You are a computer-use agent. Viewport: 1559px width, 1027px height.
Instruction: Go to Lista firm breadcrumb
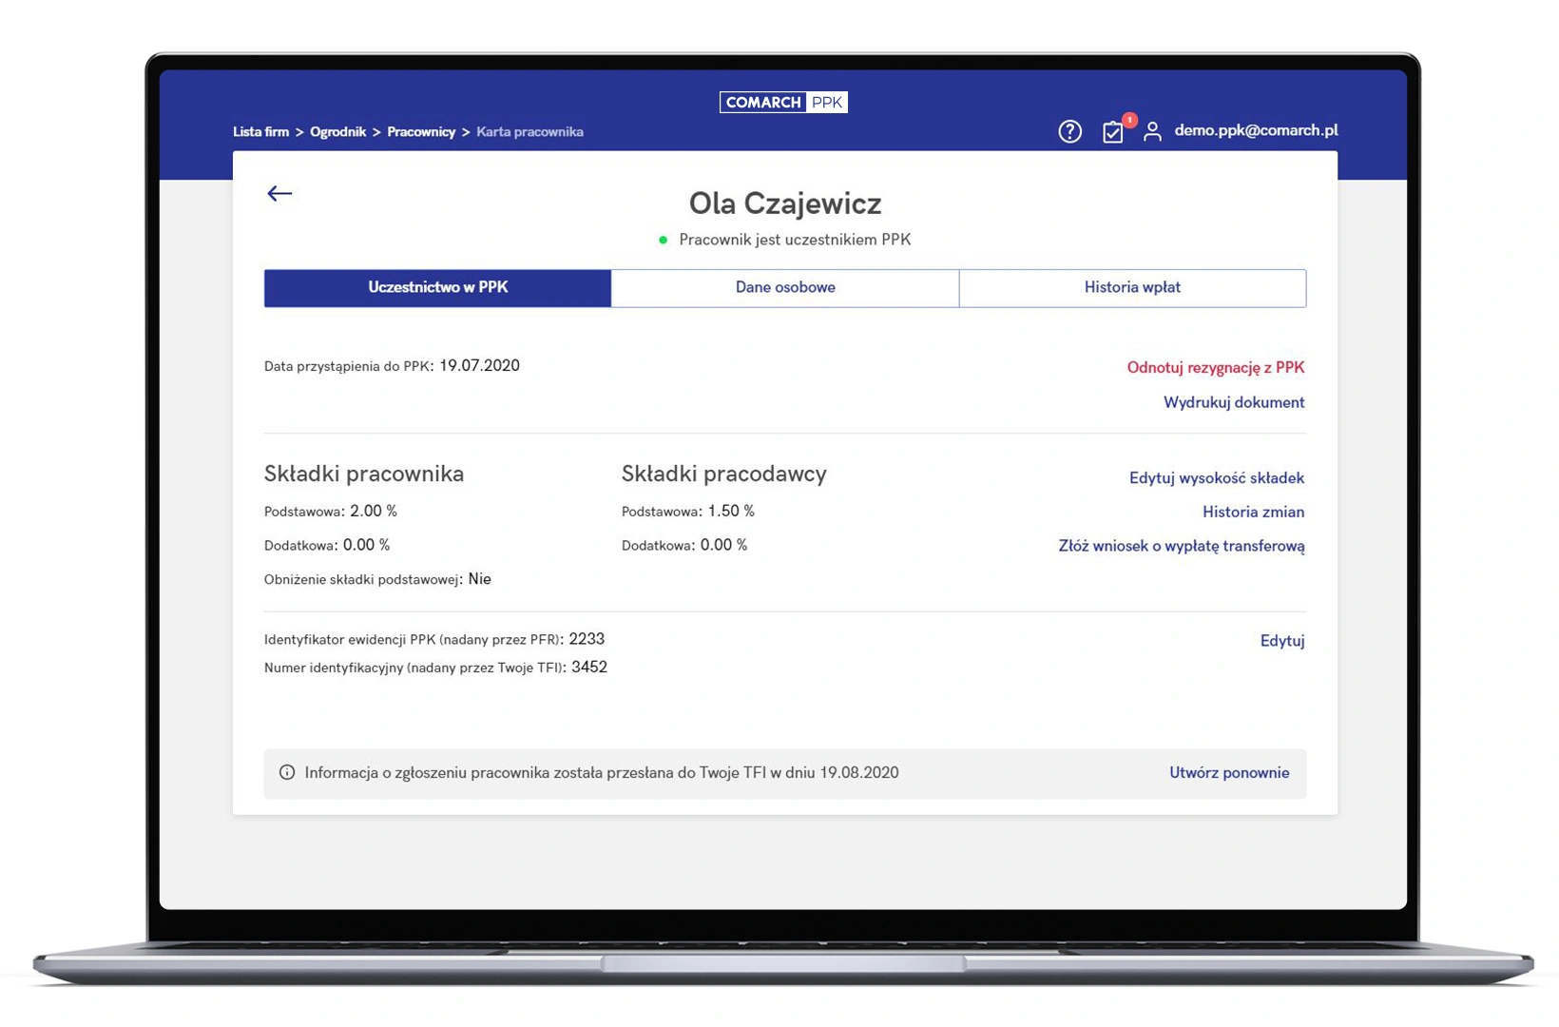point(260,132)
